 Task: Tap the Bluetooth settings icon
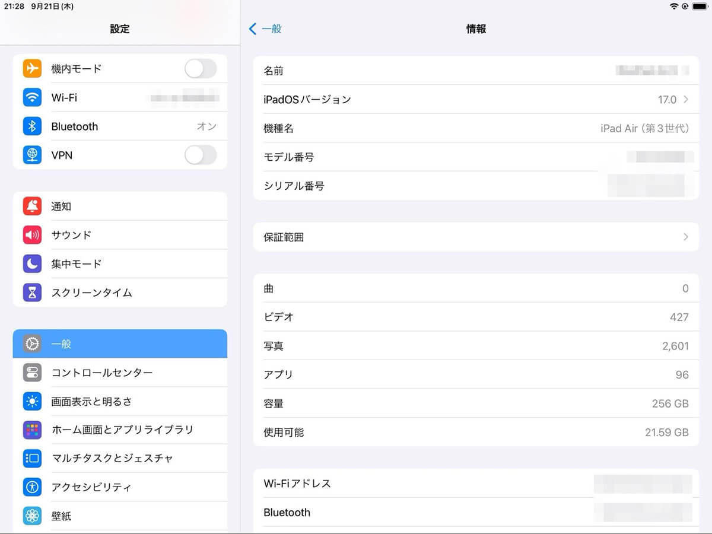32,126
